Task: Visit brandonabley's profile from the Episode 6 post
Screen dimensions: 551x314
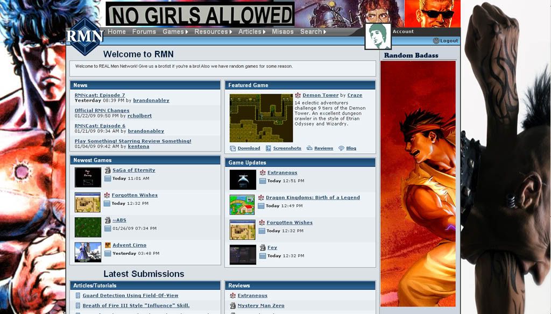Action: pos(146,131)
